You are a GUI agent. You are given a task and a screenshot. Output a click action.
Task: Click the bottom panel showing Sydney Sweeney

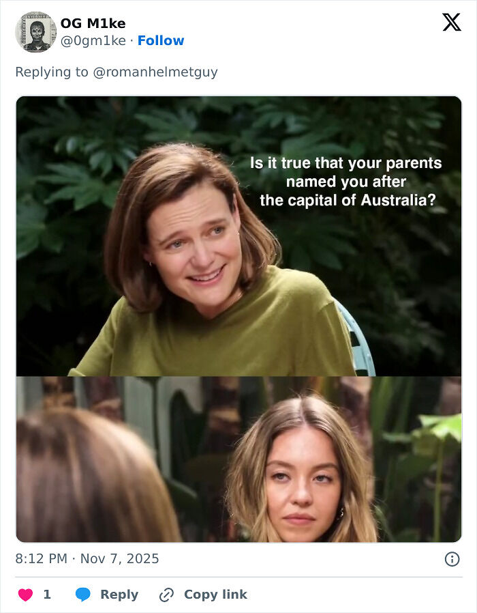coord(238,461)
